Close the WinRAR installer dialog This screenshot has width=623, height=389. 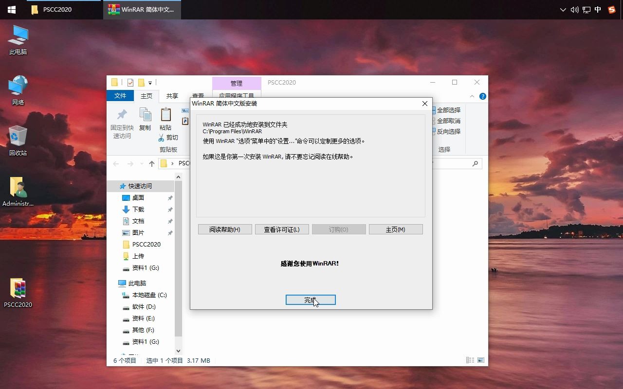tap(425, 104)
